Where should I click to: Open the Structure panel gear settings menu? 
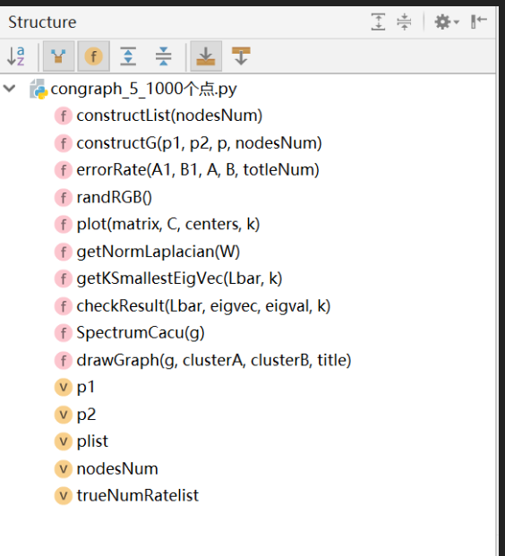pyautogui.click(x=447, y=22)
